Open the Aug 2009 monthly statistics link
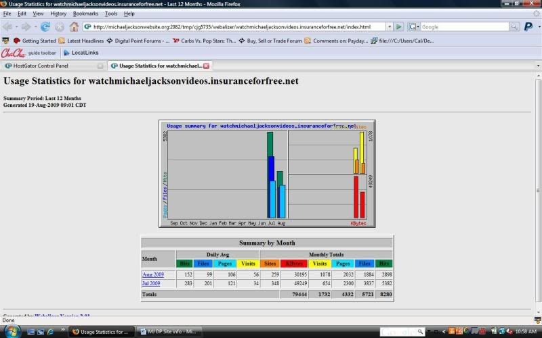 153,274
